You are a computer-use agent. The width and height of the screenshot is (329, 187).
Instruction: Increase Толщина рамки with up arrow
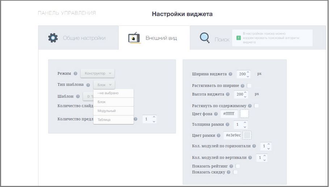(245, 122)
